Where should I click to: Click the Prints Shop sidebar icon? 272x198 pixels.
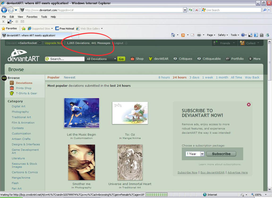click(12, 88)
